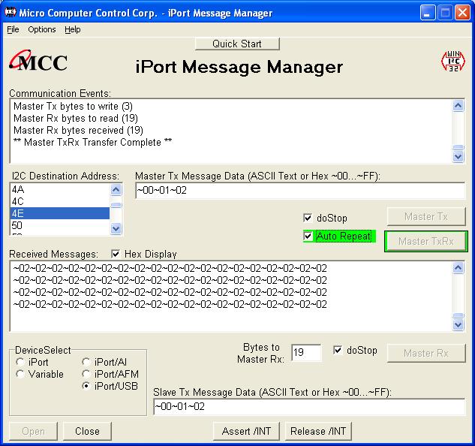
Task: Click the WIN I2C 32 badge icon
Action: (x=453, y=61)
